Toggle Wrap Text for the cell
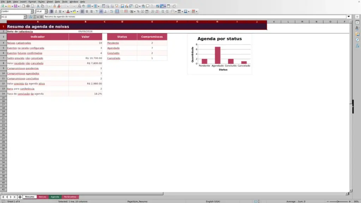This screenshot has width=361, height=203. tap(111, 12)
